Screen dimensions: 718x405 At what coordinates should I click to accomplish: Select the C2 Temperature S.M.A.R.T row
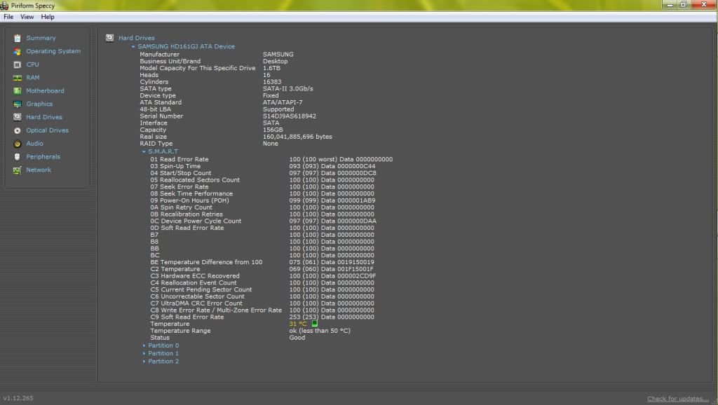(262, 269)
